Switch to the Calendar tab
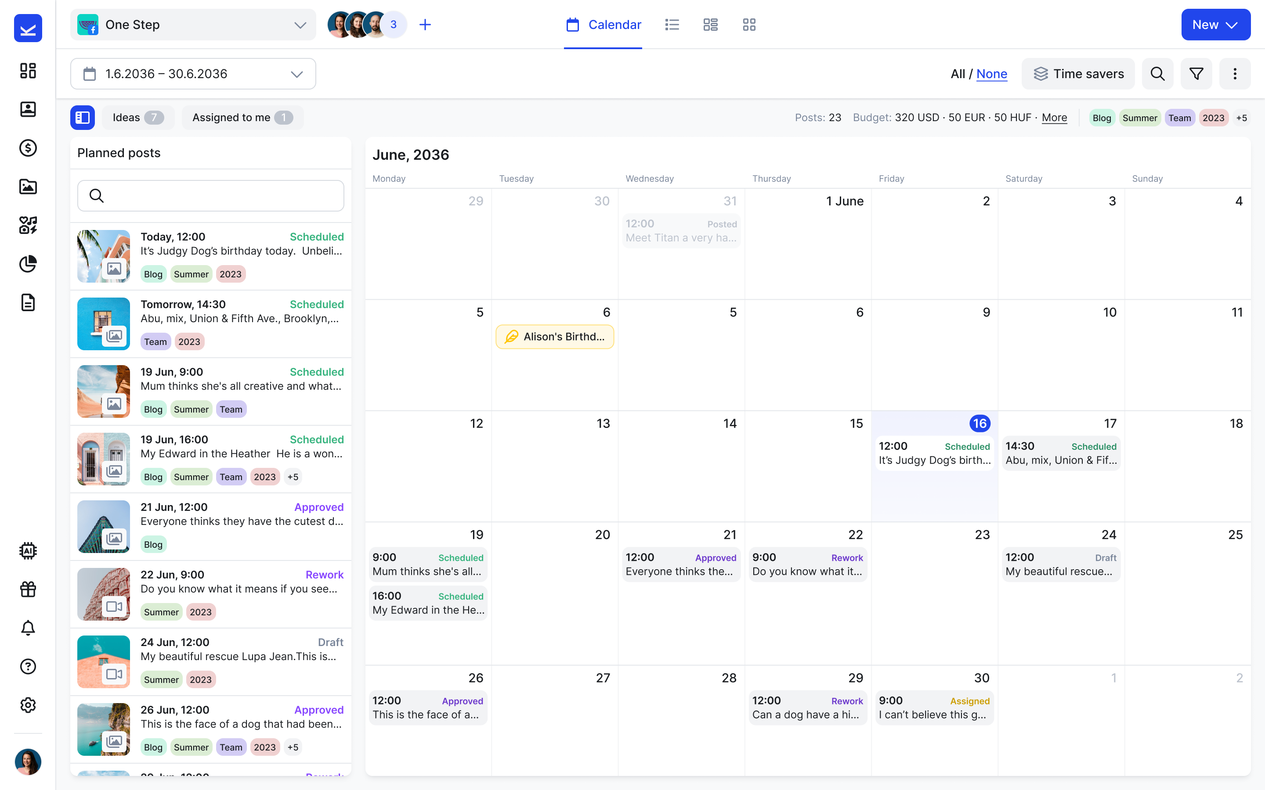This screenshot has height=790, width=1265. [x=603, y=25]
